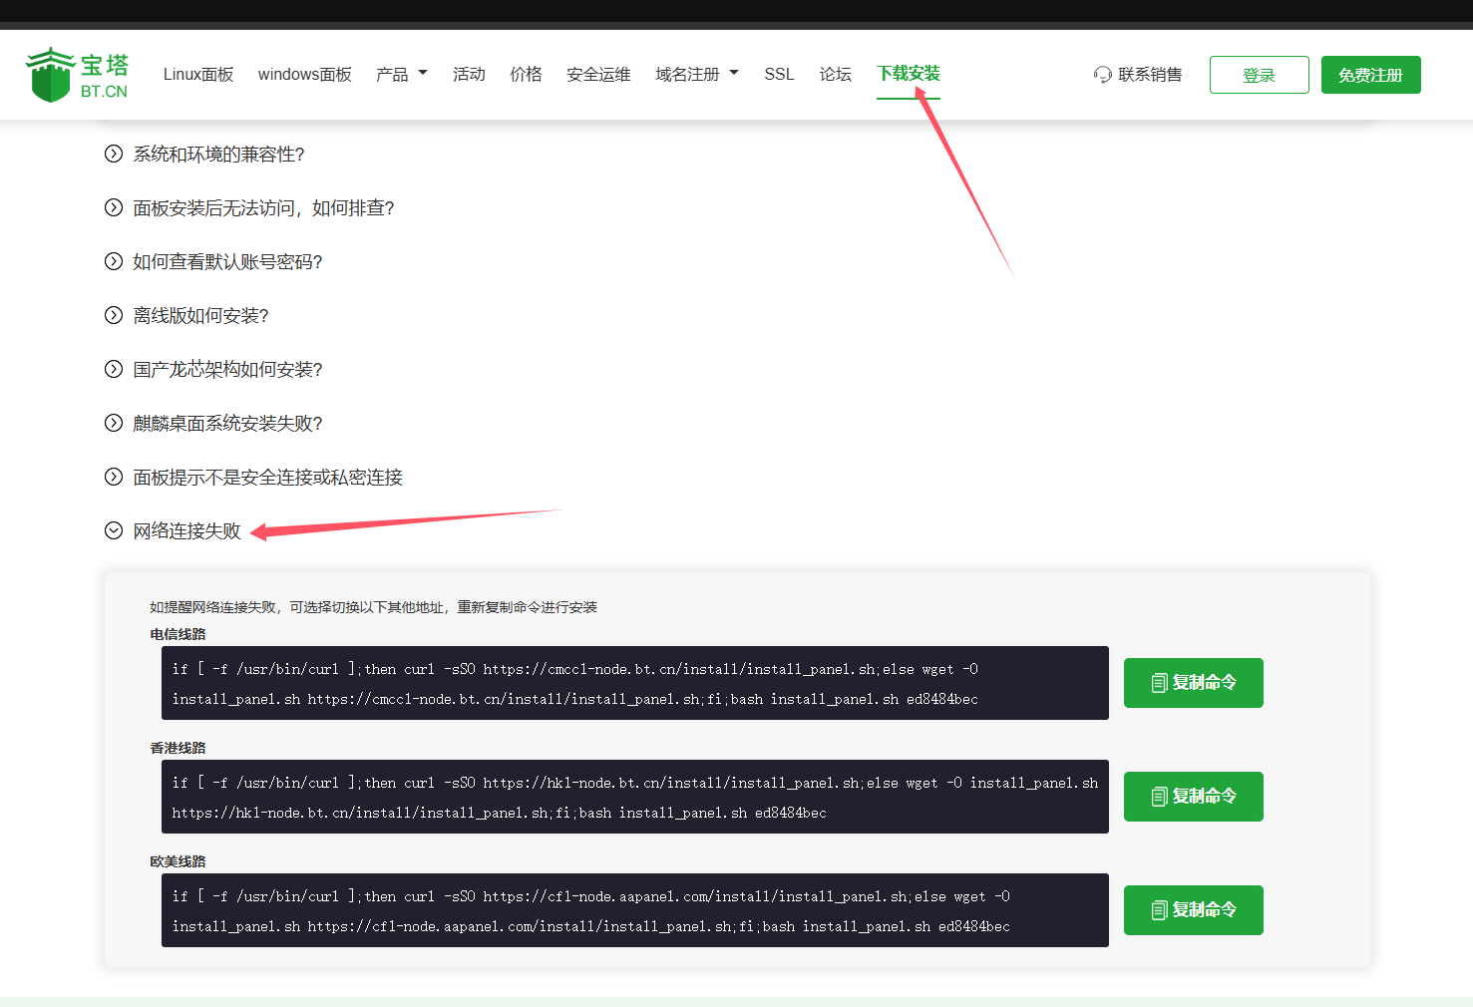This screenshot has height=1007, width=1473.
Task: Click the 欧美线路 command code block
Action: pyautogui.click(x=635, y=910)
